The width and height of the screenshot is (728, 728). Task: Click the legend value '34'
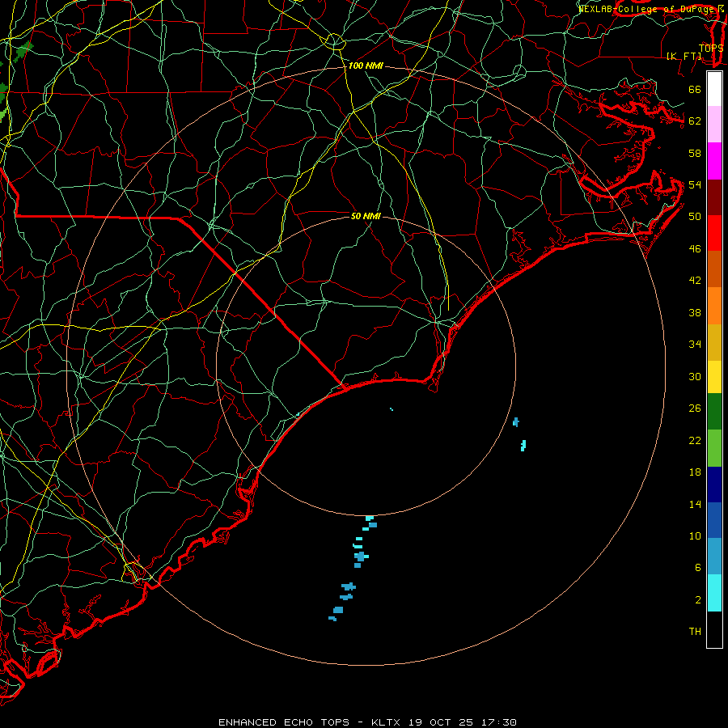(695, 345)
